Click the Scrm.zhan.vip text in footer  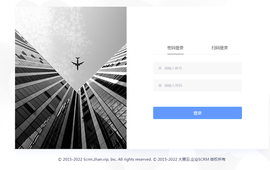pyautogui.click(x=96, y=159)
